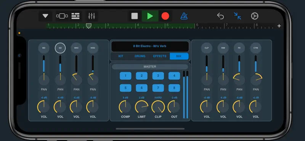Open the tracks view brick icon

75,16
